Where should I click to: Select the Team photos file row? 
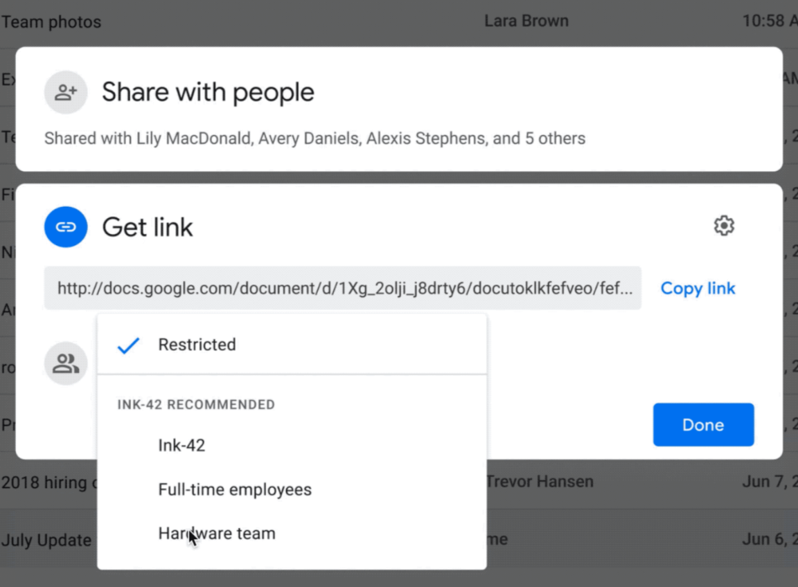pos(51,22)
